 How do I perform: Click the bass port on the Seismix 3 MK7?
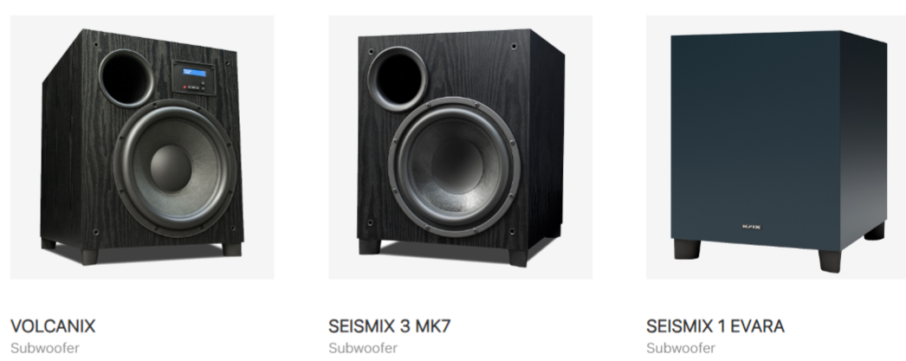coord(398,79)
